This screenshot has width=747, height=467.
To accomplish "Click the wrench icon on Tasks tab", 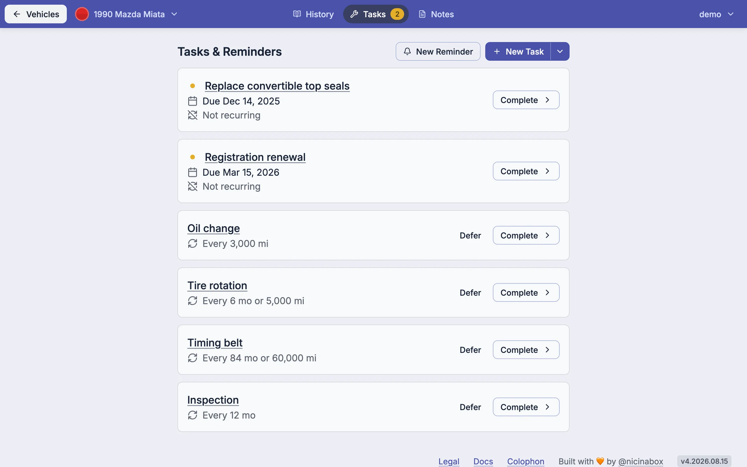I will 354,14.
